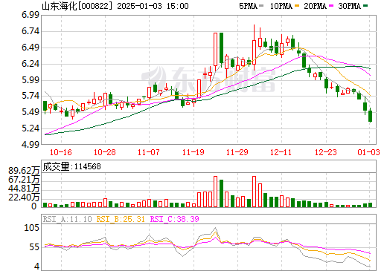Click the 10-16 date axis label

61,152
